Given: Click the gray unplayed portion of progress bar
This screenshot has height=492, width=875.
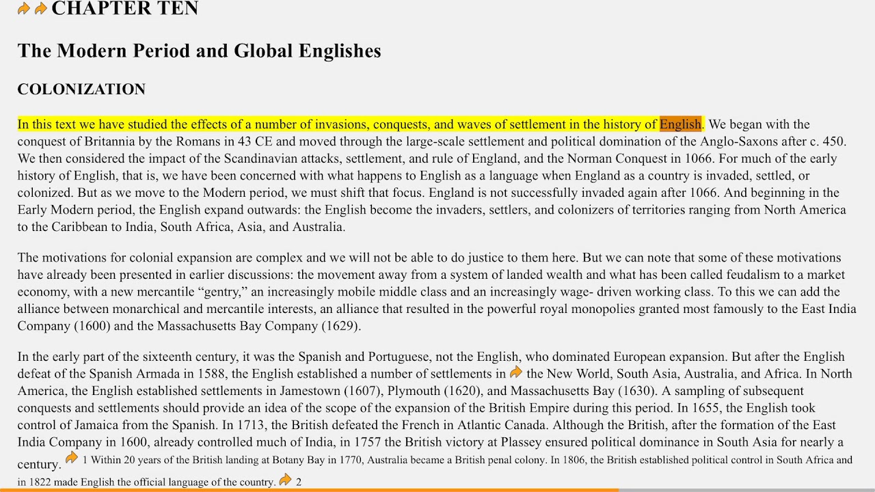Looking at the screenshot, I should pyautogui.click(x=746, y=490).
